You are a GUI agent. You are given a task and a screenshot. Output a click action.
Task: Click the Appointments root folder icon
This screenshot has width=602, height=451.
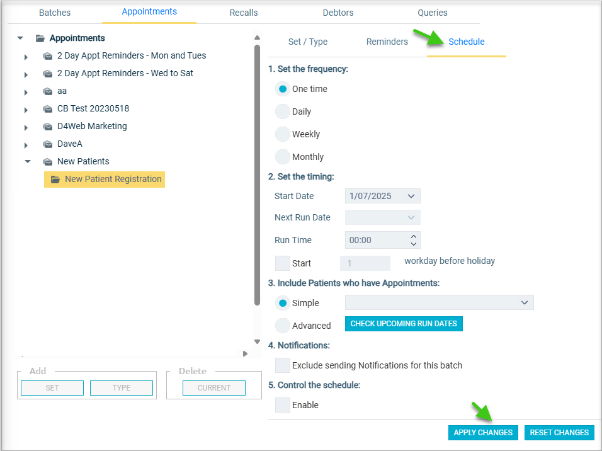click(x=40, y=38)
